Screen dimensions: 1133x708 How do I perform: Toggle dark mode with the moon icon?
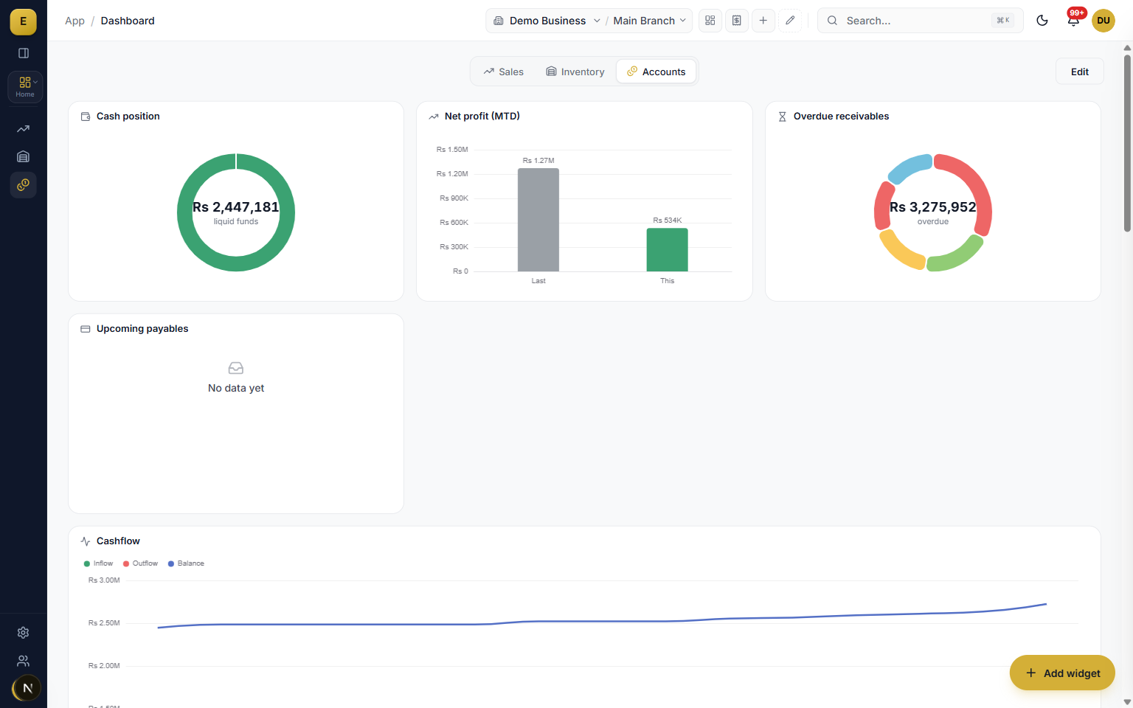point(1042,21)
